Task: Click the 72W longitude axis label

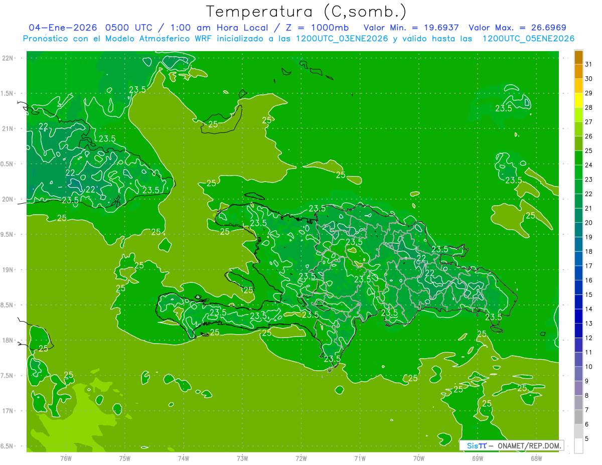Action: click(301, 458)
